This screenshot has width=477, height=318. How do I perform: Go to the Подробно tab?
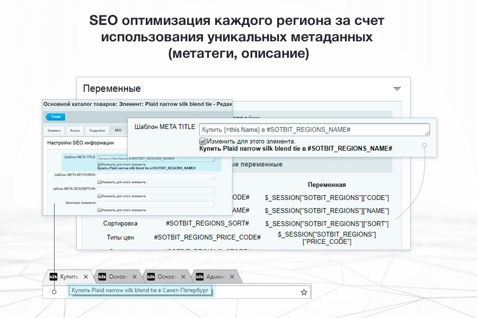coord(97,130)
